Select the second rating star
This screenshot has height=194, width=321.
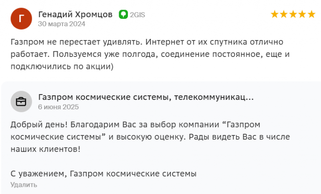(284, 15)
